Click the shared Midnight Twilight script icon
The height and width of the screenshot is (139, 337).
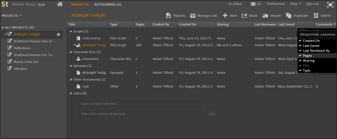click(x=79, y=45)
